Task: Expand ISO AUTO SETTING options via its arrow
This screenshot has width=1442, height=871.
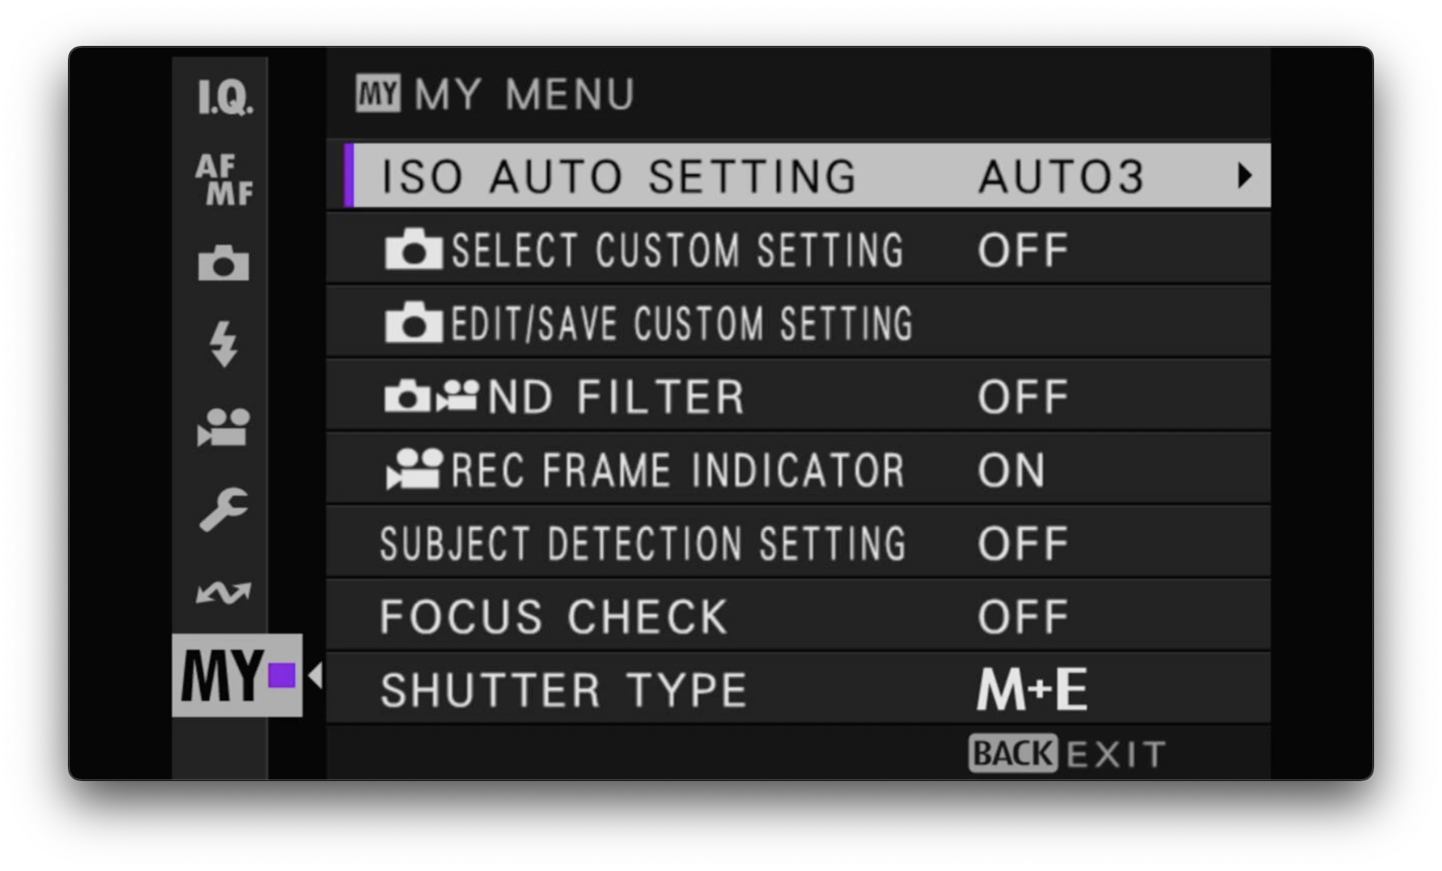Action: (1244, 176)
